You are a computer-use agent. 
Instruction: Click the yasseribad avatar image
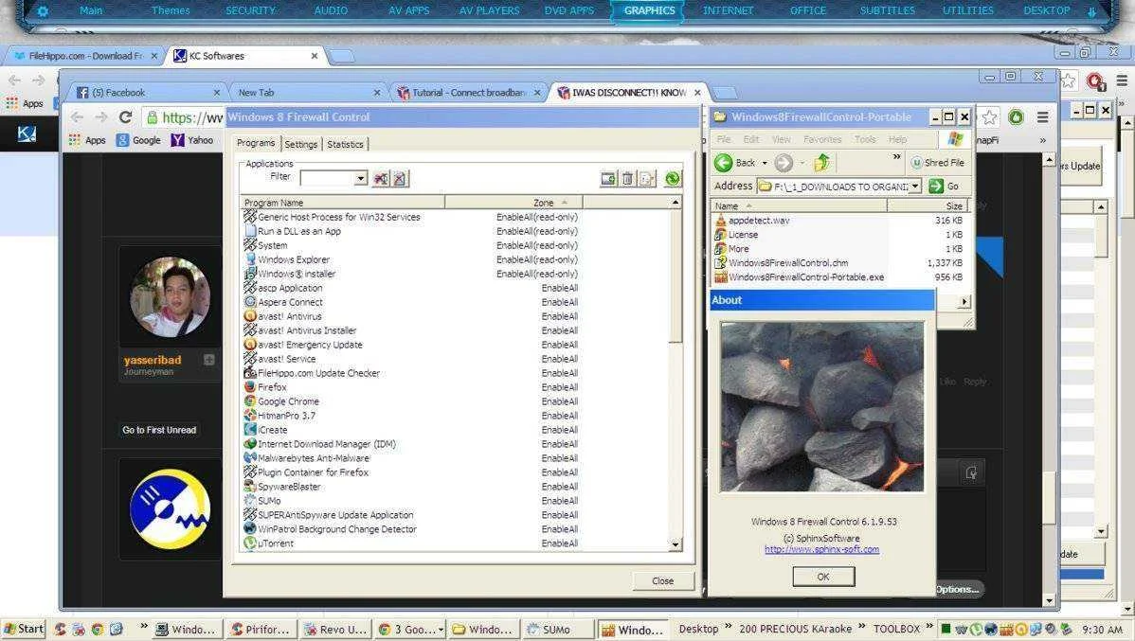point(171,296)
